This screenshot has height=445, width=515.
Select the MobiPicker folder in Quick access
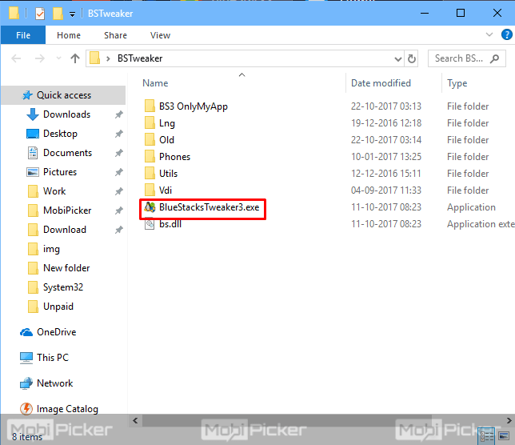coord(59,210)
